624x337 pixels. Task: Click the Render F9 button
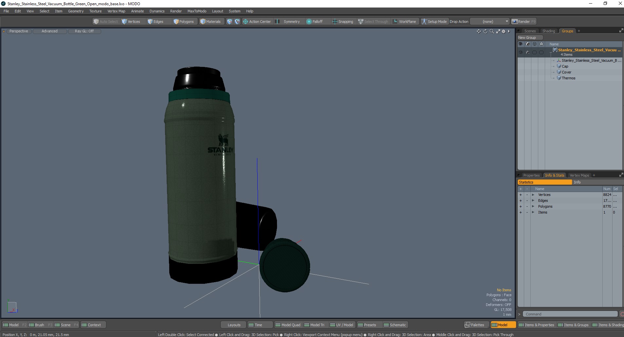coord(524,22)
